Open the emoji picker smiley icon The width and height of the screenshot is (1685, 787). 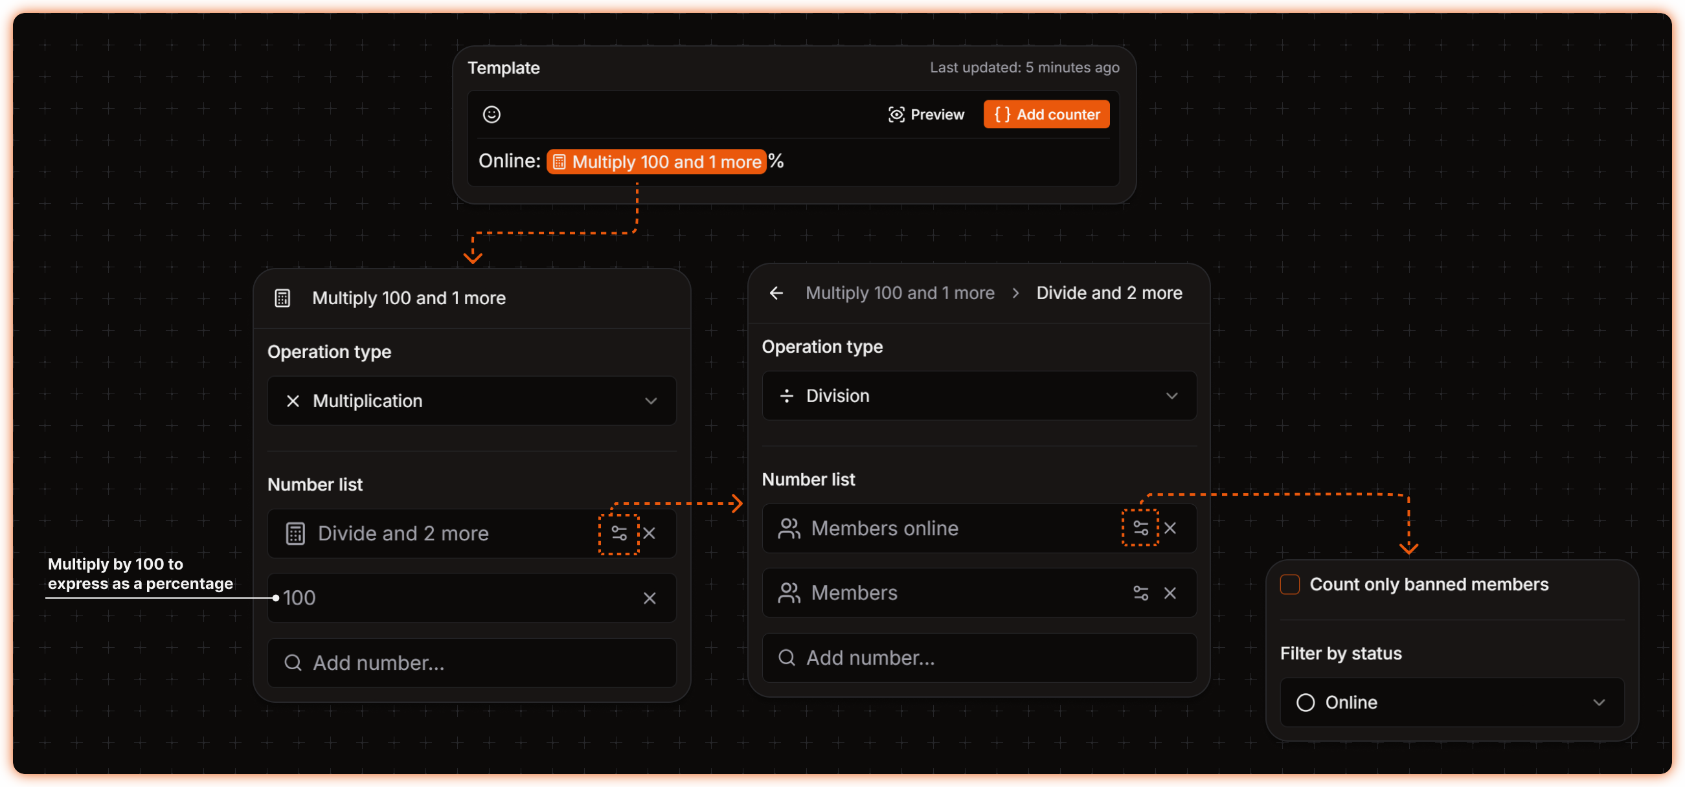pos(492,115)
